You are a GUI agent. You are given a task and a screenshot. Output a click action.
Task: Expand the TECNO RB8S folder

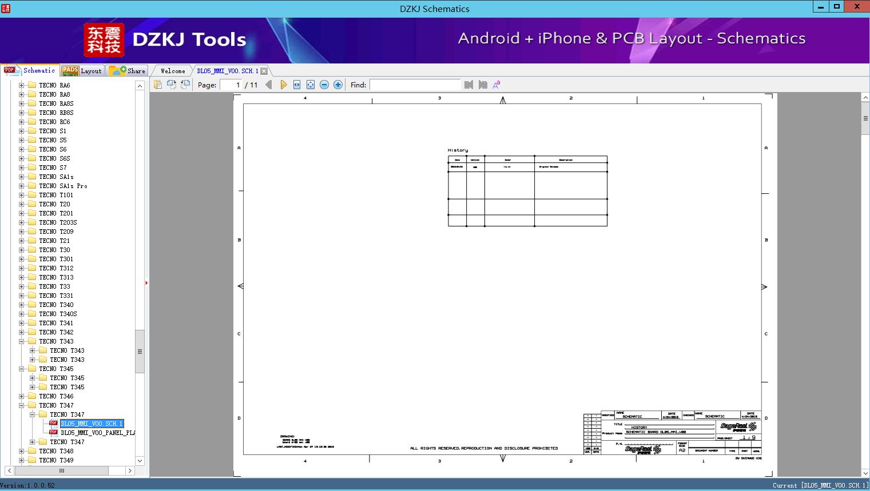tap(21, 113)
